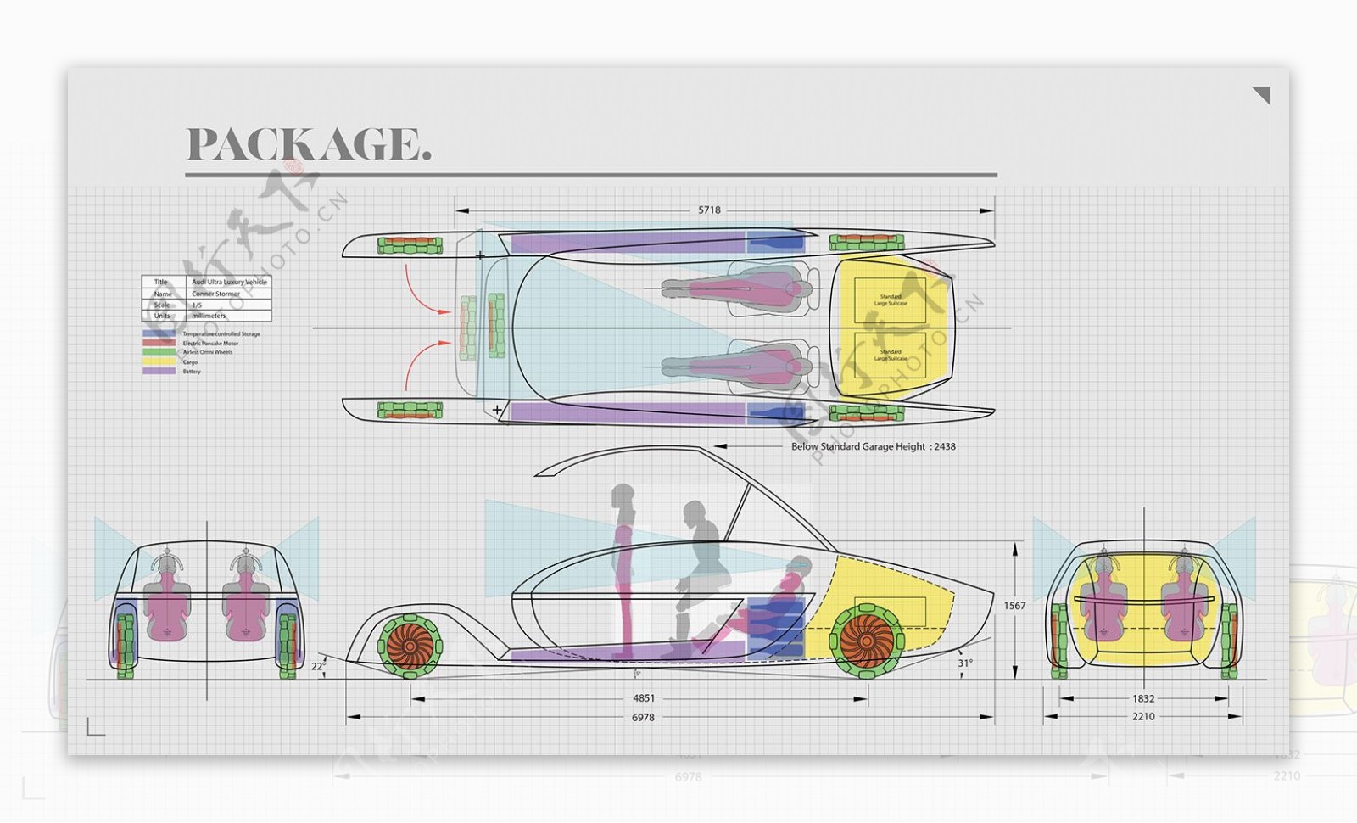Click the 31° departure angle label
1357x823 pixels.
coord(965,663)
